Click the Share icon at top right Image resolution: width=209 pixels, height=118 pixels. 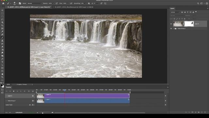point(207,4)
